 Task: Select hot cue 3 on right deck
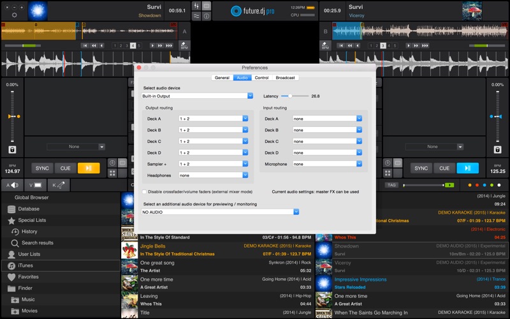[383, 46]
